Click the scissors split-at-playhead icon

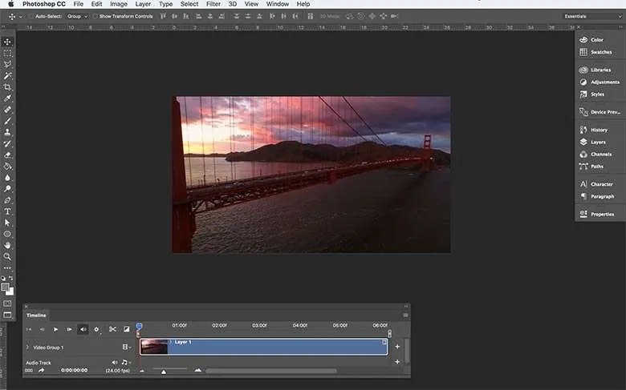pos(112,329)
